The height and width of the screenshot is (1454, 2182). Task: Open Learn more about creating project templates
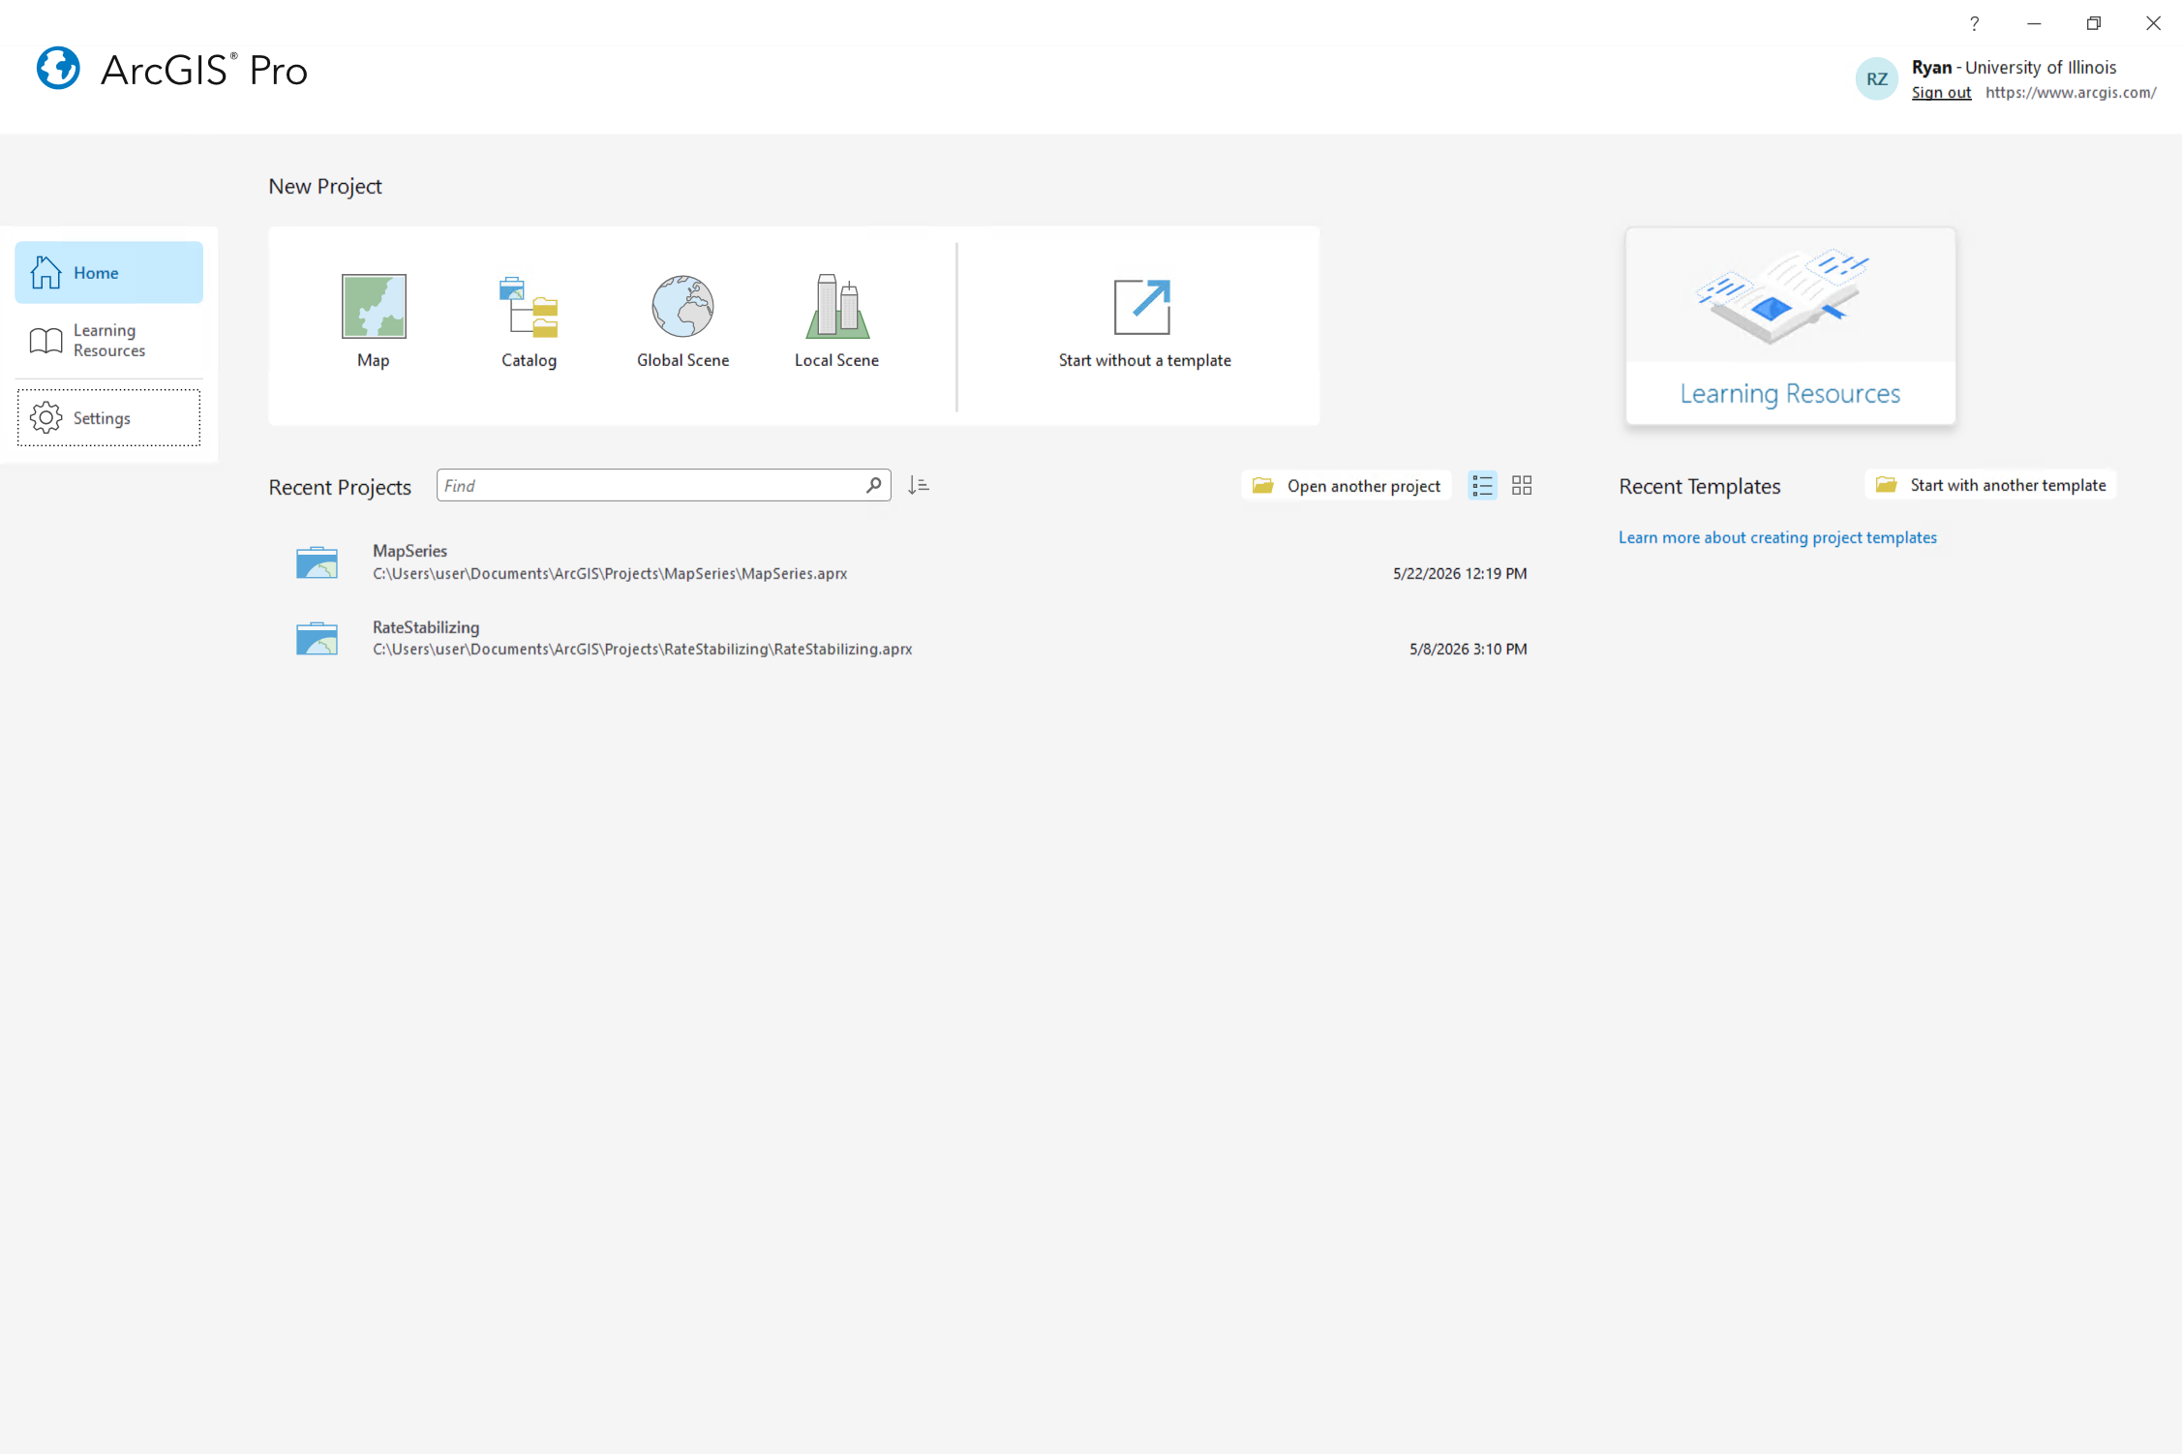(1777, 537)
